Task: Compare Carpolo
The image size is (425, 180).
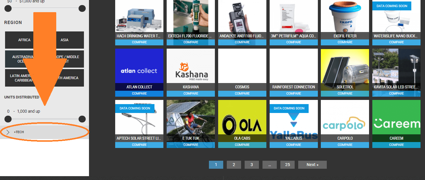Action: click(345, 145)
